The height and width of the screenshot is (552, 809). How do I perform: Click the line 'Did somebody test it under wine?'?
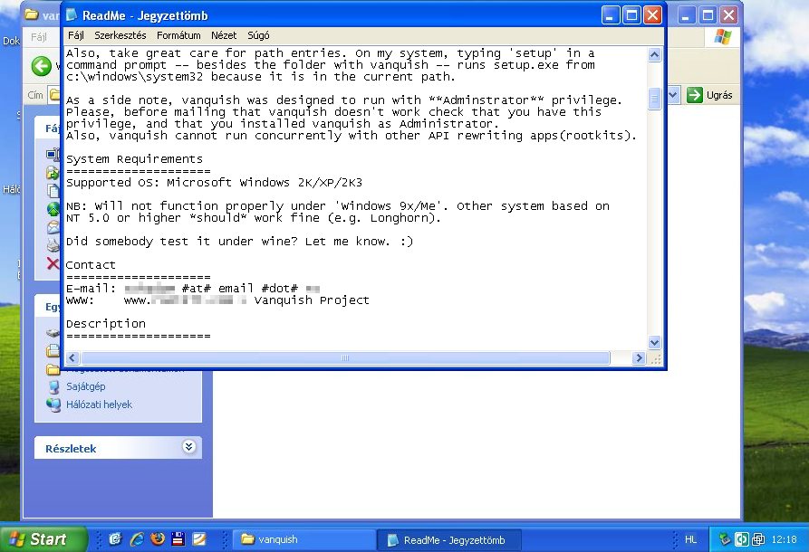click(x=239, y=242)
